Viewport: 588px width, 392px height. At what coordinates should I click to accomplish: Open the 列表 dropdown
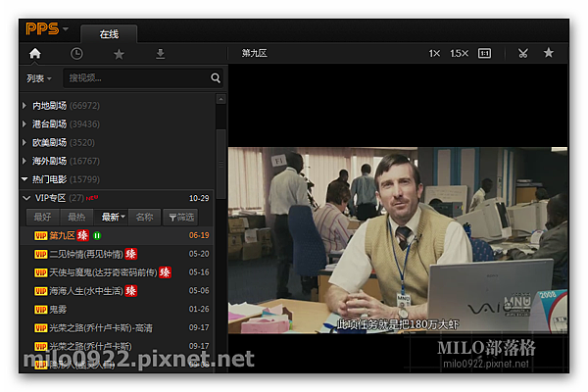(38, 78)
